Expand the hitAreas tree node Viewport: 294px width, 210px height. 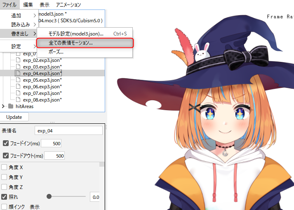[x=4, y=106]
